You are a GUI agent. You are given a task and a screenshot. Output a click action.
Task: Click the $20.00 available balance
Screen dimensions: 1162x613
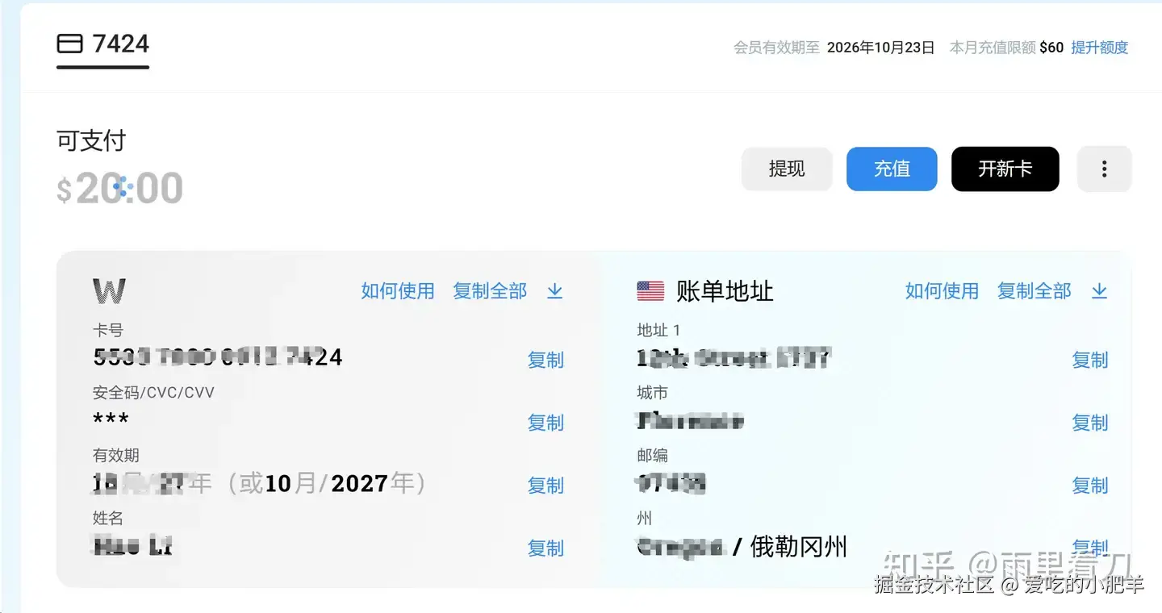pos(120,189)
